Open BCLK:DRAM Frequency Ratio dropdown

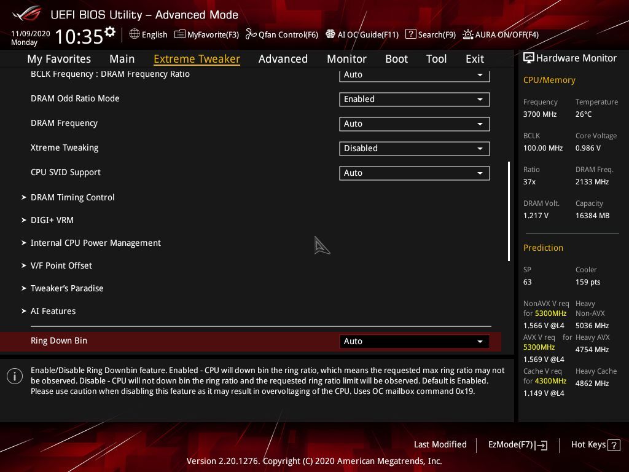tap(415, 75)
